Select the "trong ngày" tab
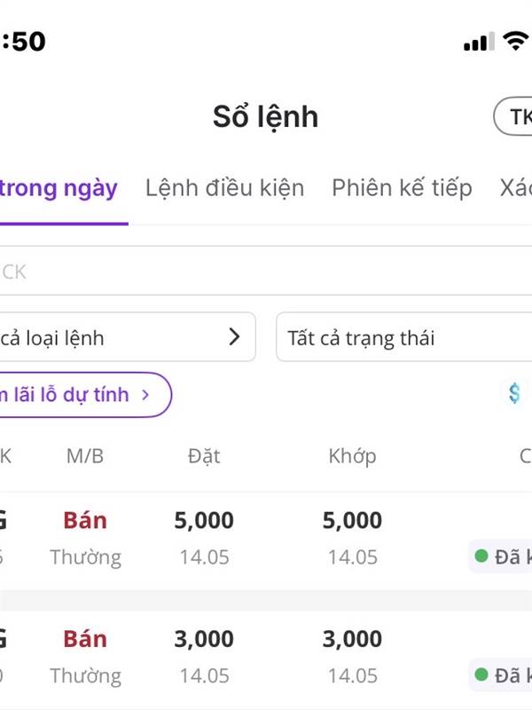The width and height of the screenshot is (532, 710). coord(60,188)
